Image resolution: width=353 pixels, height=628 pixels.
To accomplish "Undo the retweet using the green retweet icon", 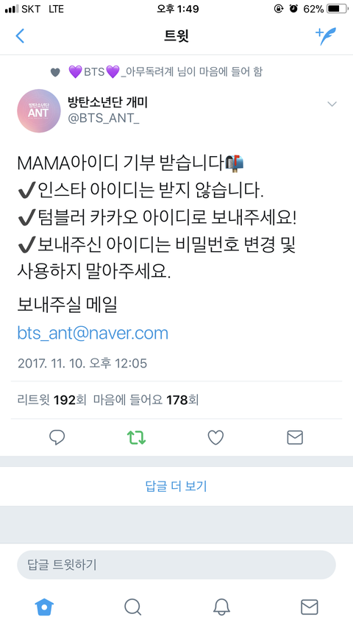I will (137, 438).
